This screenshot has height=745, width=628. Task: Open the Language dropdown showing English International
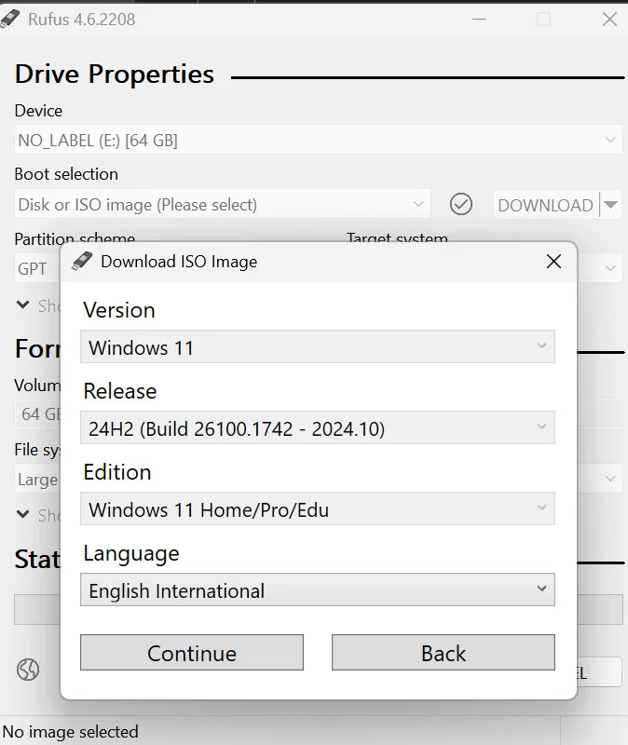point(317,589)
